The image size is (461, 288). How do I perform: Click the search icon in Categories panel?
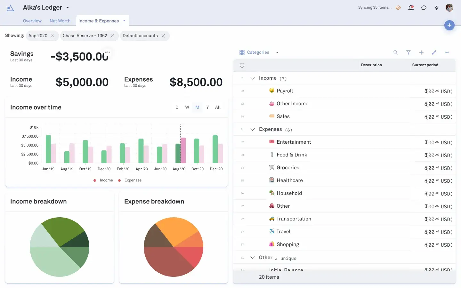(x=396, y=52)
